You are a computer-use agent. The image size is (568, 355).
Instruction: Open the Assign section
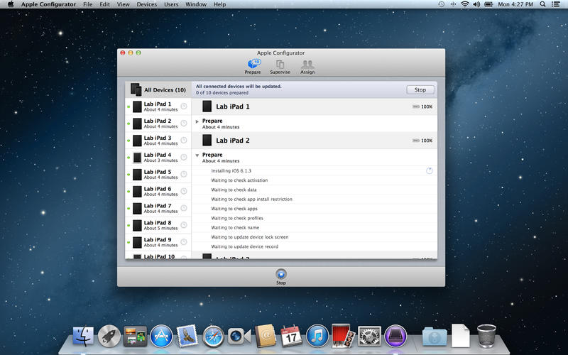pos(307,66)
